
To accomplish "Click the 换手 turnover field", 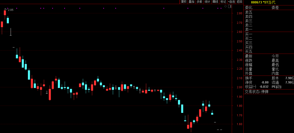I will pos(249,78).
